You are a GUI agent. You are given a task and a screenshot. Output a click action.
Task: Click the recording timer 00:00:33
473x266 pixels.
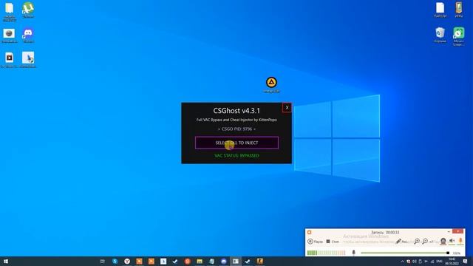(x=392, y=233)
